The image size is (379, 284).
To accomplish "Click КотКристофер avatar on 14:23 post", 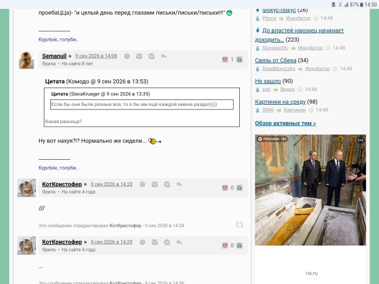I will pyautogui.click(x=26, y=188).
